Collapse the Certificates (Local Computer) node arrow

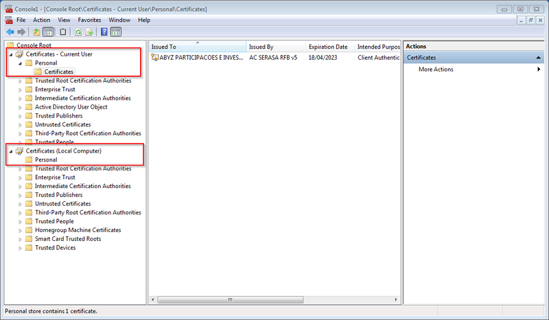[11, 151]
